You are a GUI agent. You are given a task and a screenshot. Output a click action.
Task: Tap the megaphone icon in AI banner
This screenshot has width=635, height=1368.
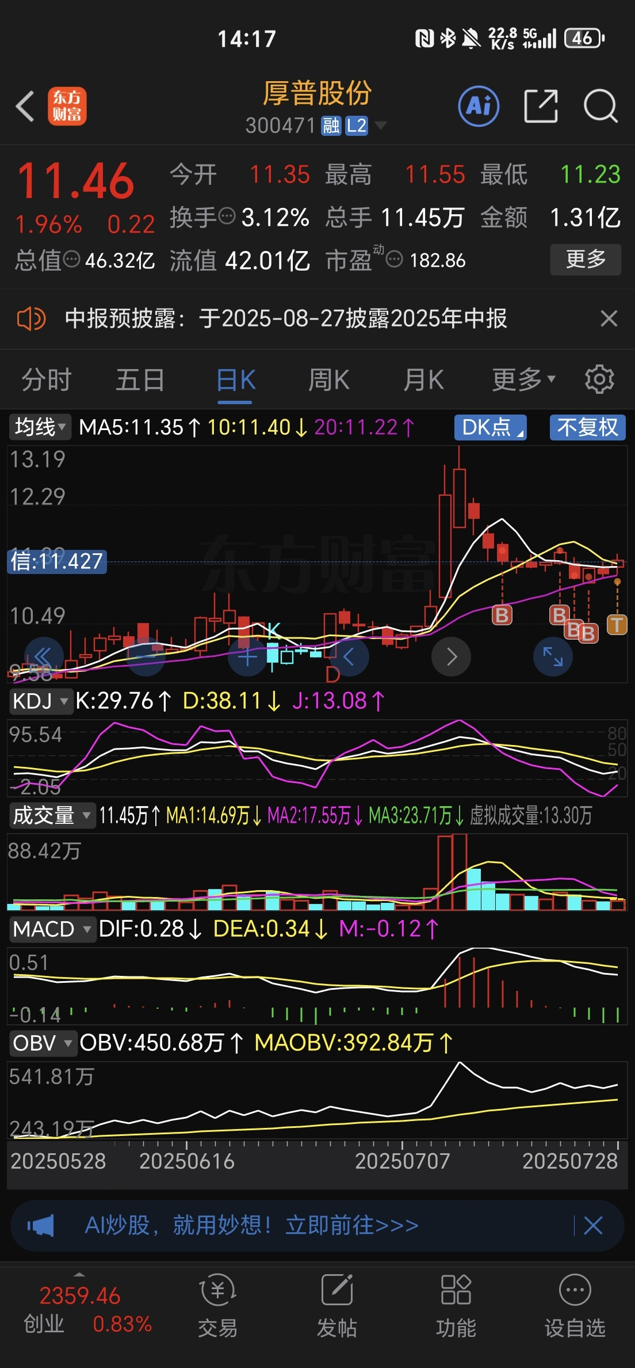pyautogui.click(x=41, y=1226)
